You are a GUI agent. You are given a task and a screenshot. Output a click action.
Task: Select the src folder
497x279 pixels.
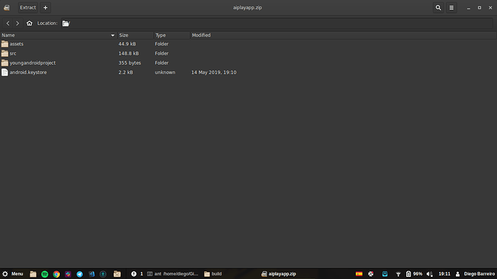(x=13, y=53)
